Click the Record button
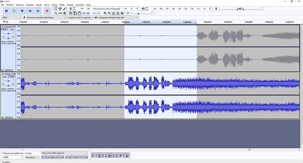 tap(47, 11)
